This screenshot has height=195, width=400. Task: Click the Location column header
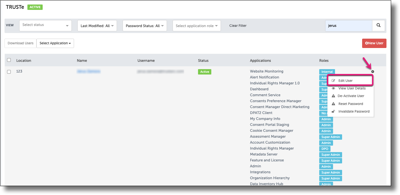pos(24,60)
